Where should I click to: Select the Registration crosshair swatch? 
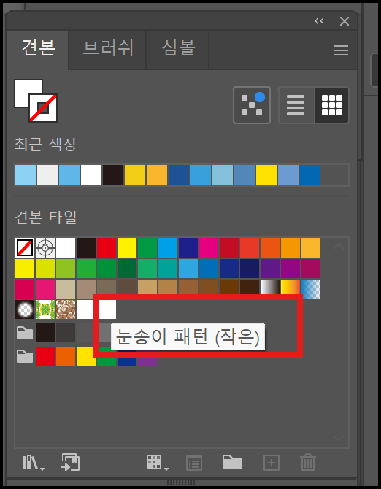click(x=45, y=248)
